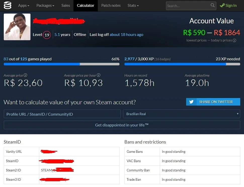
Task: Click 'In good standing' for Trade Ban
Action: [x=174, y=179]
